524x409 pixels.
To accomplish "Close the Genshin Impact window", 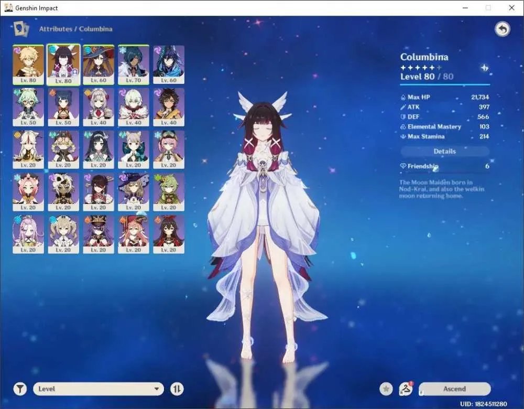I will [x=511, y=8].
